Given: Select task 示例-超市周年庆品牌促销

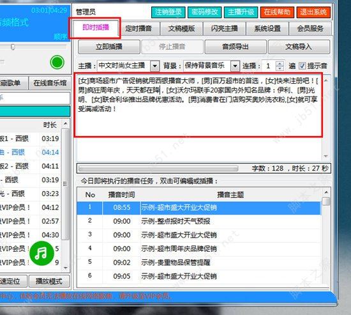Looking at the screenshot, I should tap(199, 249).
